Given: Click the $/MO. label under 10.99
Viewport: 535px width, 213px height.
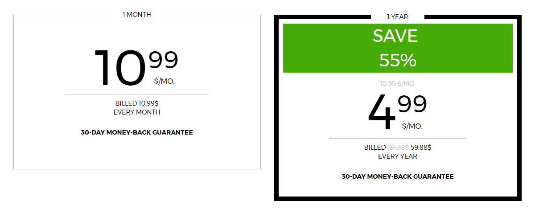Looking at the screenshot, I should coord(164,82).
